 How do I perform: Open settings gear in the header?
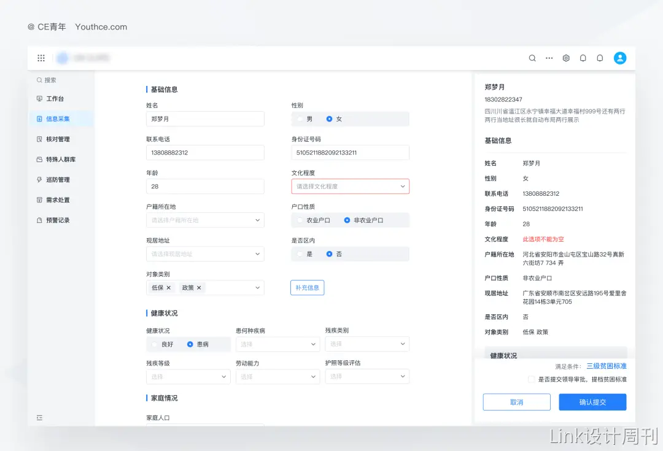click(566, 58)
